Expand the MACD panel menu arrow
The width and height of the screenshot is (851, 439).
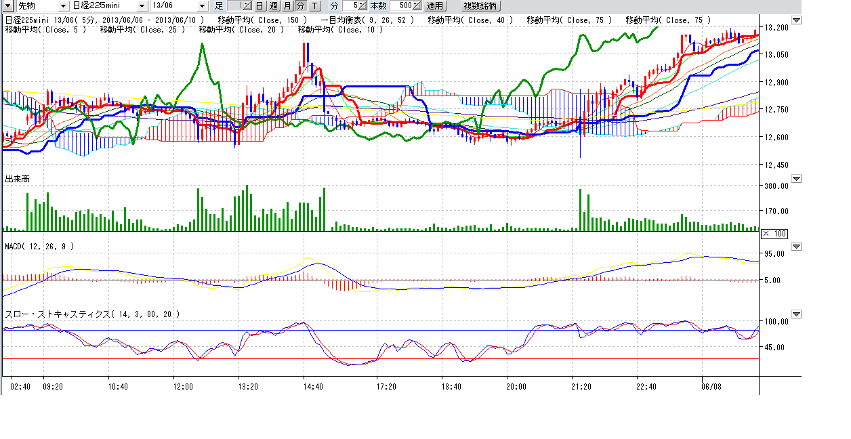pyautogui.click(x=796, y=246)
